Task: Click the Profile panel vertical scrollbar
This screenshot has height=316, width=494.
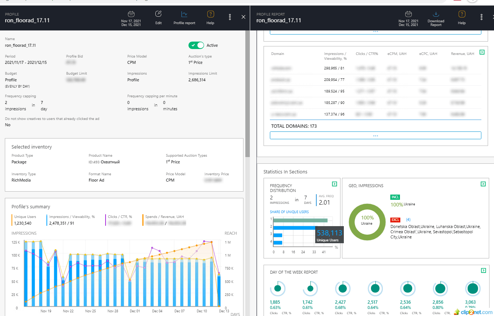Action: tap(248, 93)
